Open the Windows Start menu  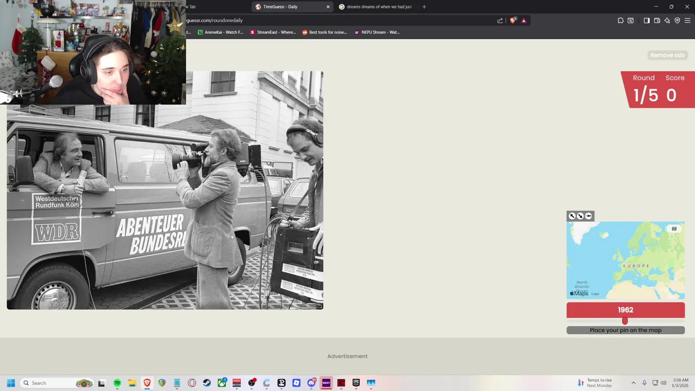click(x=10, y=383)
